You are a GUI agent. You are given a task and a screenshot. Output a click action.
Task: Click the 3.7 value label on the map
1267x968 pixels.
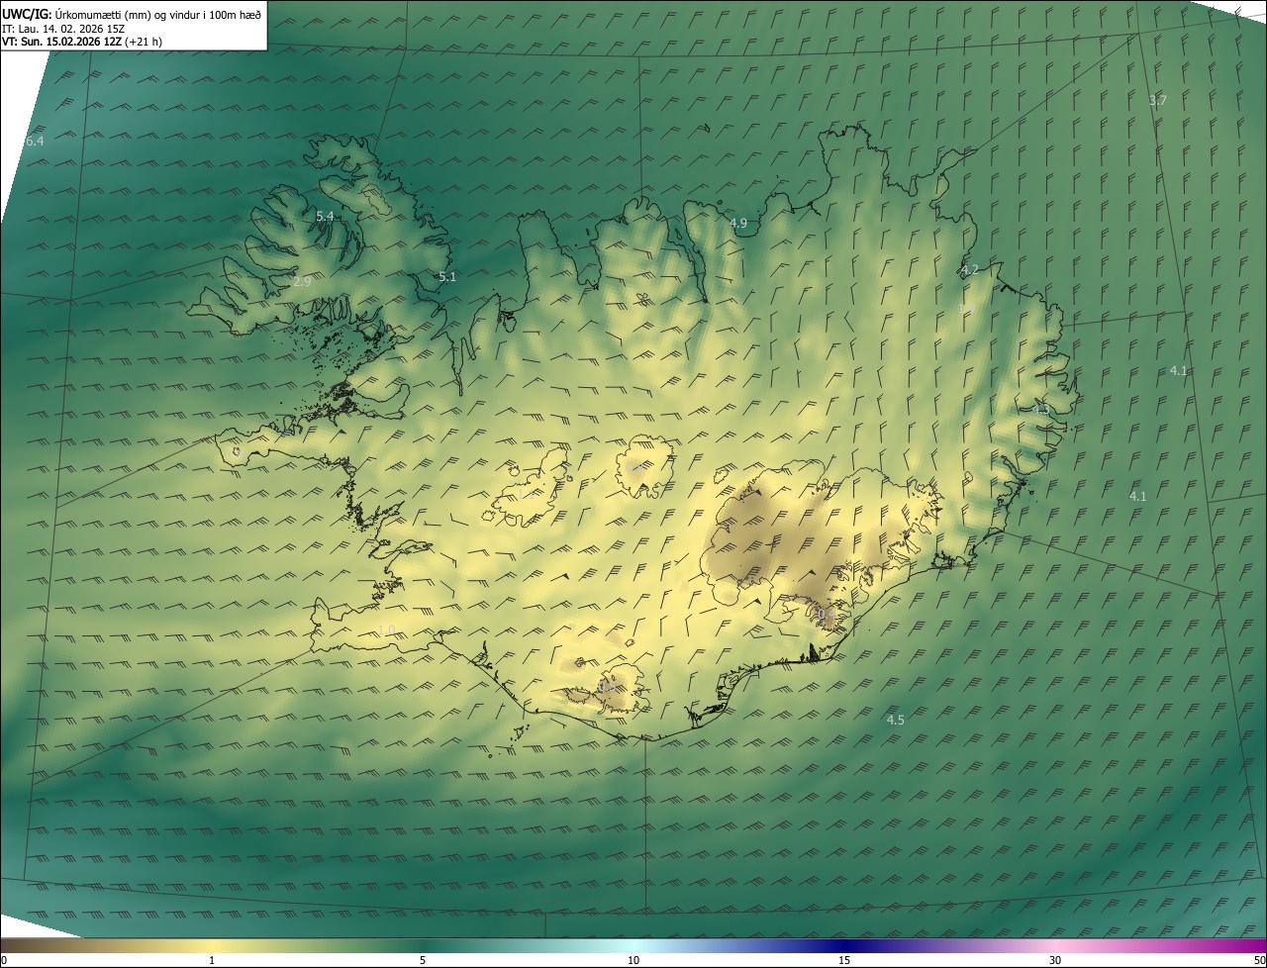(1158, 101)
